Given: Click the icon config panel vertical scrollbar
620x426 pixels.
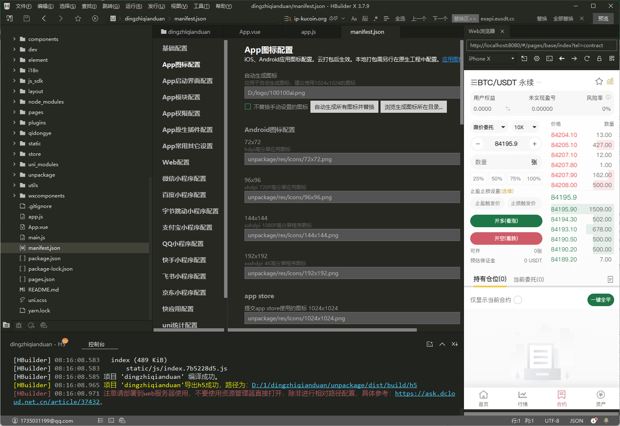Looking at the screenshot, I should (462, 82).
